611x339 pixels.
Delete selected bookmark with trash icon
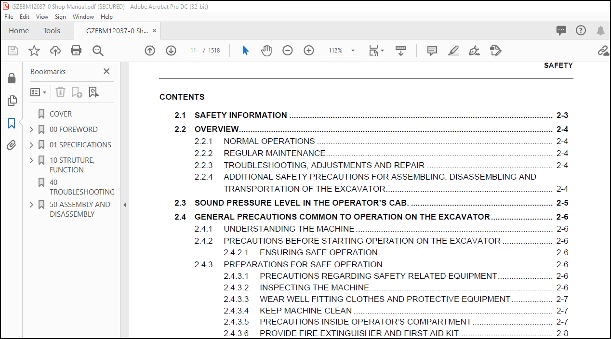click(60, 92)
